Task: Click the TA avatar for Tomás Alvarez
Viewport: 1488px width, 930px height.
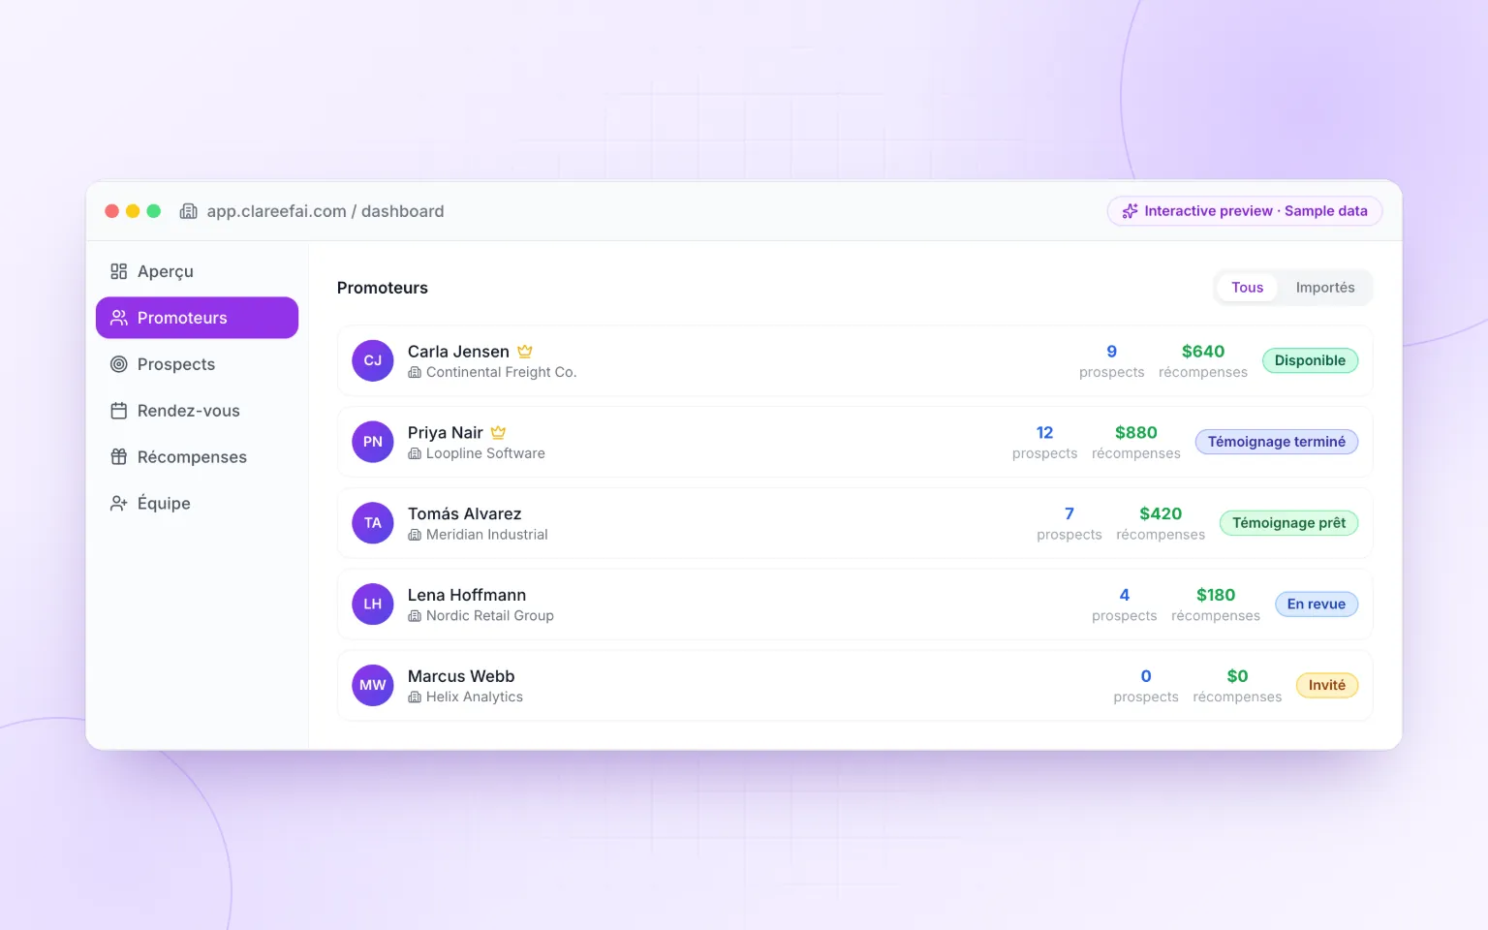Action: click(373, 523)
